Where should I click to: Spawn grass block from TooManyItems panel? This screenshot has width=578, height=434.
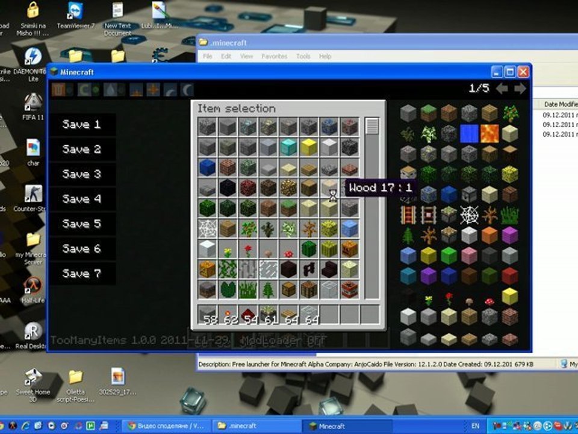pos(428,113)
